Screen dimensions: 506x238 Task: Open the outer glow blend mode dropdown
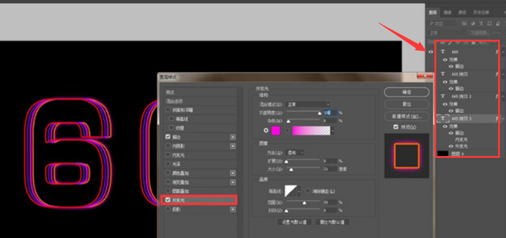(x=308, y=105)
